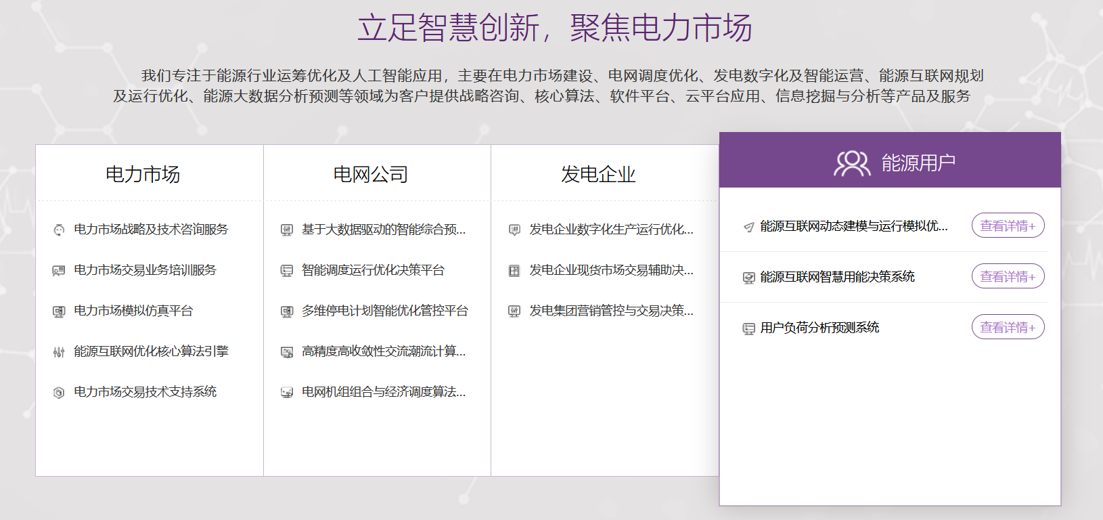Click icon beside 电力市场交易业务培训服务
The width and height of the screenshot is (1103, 520).
(x=59, y=271)
